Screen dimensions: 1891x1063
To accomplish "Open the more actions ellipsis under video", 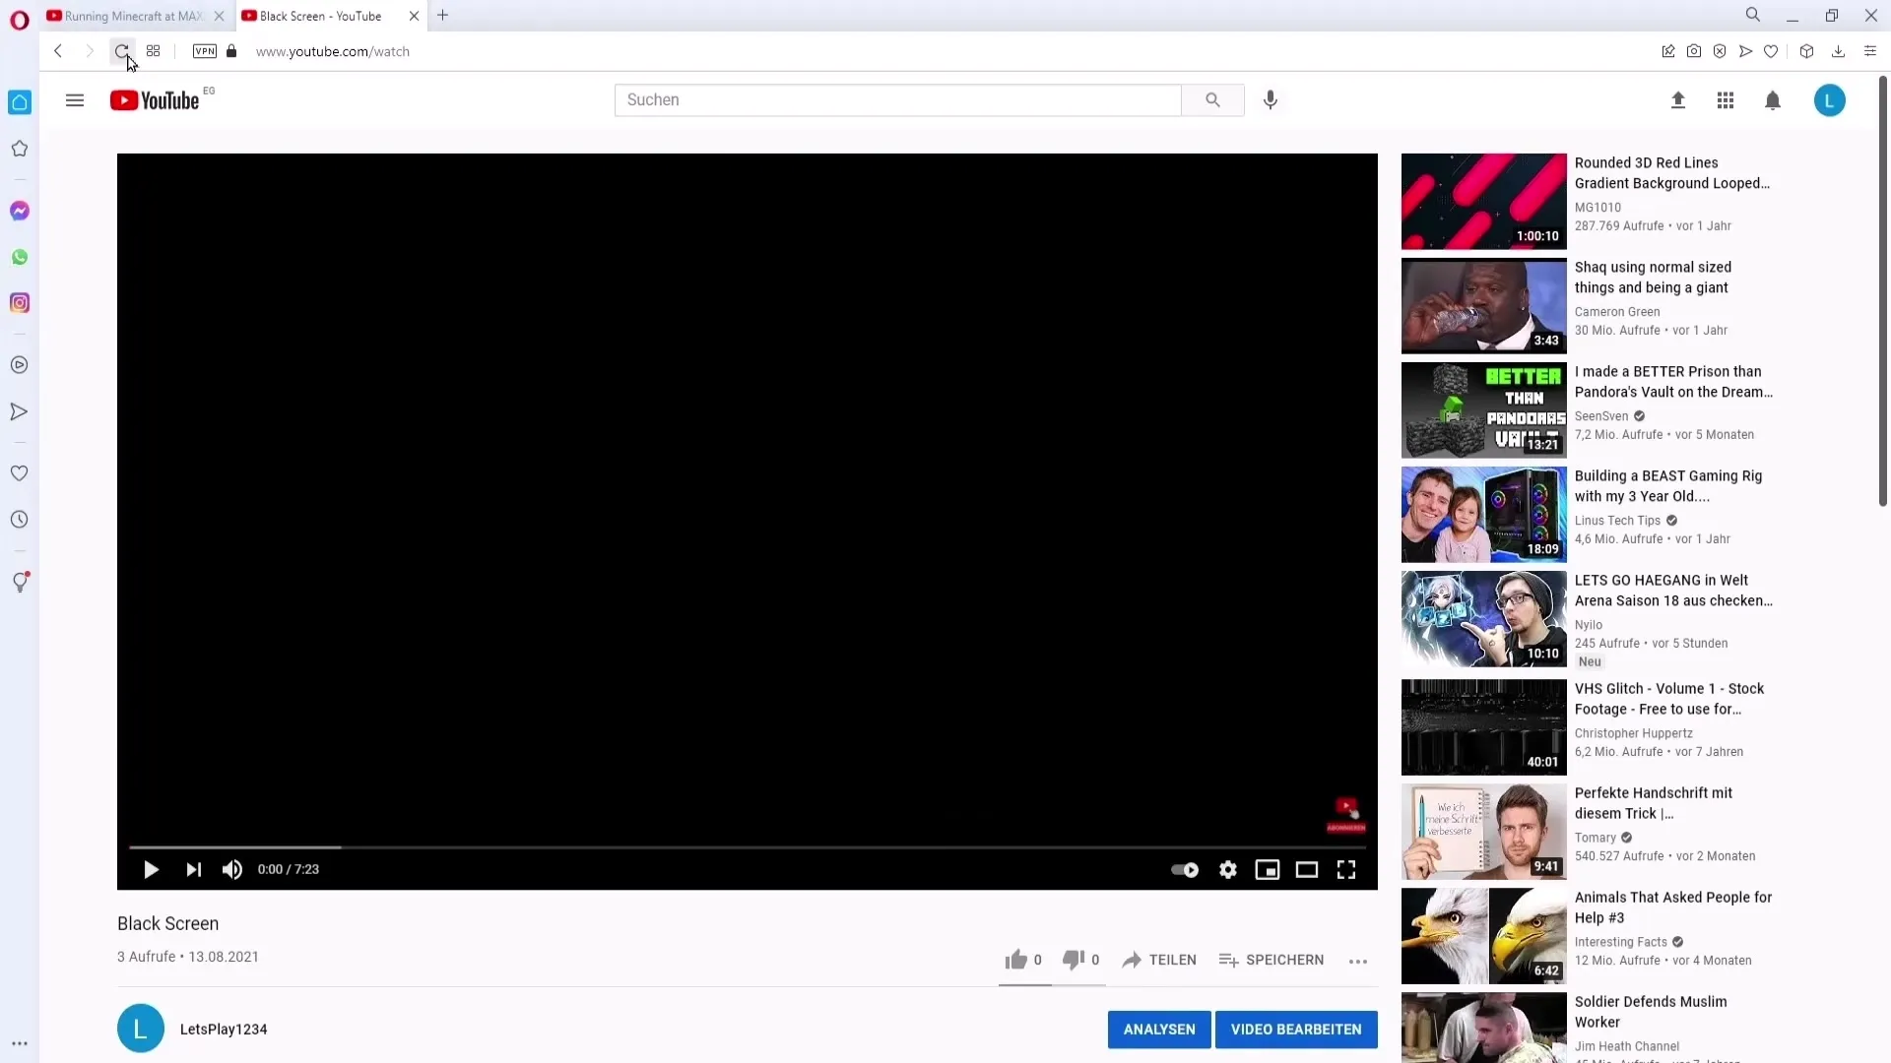I will (1358, 961).
